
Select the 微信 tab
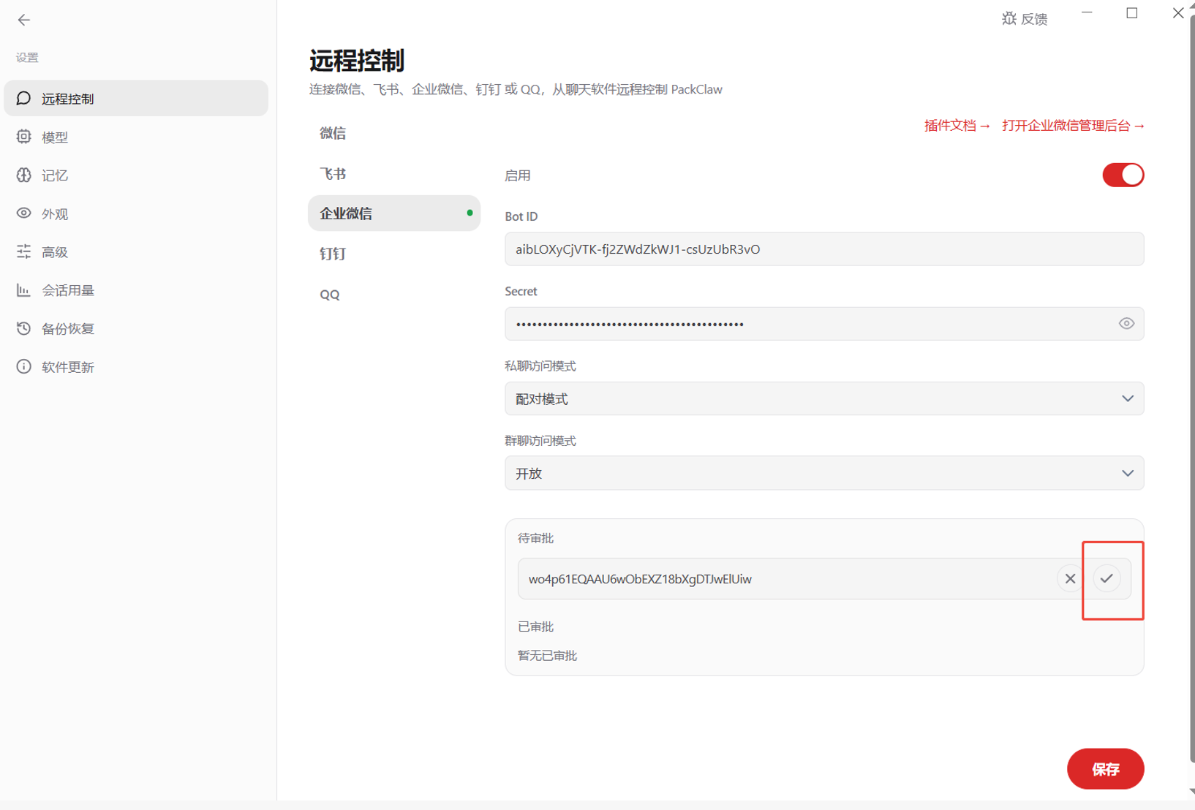pos(394,133)
